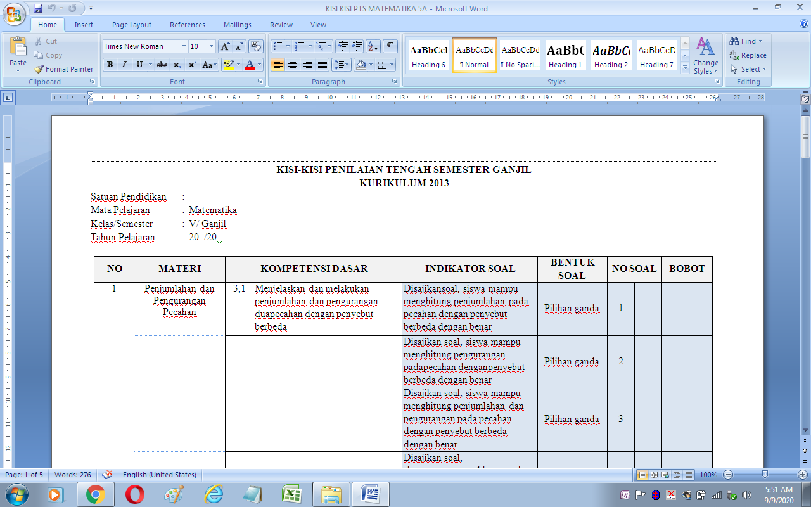Image resolution: width=811 pixels, height=507 pixels.
Task: Zoom in with the plus button
Action: [803, 475]
